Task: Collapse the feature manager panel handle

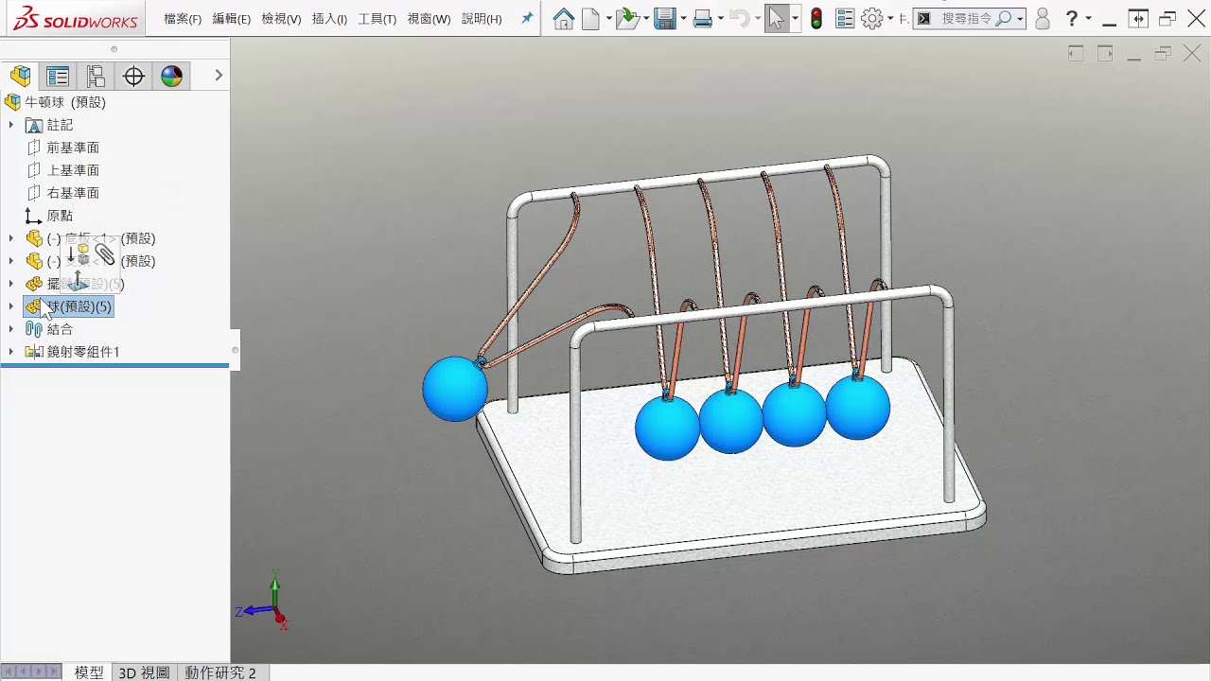Action: point(235,350)
